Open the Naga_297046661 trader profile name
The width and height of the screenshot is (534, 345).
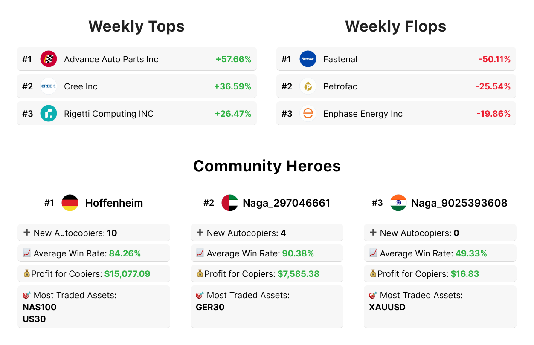(286, 203)
